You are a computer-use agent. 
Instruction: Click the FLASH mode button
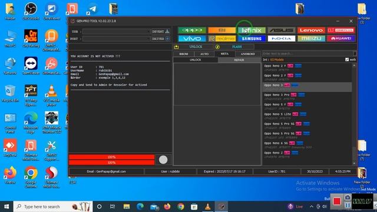tap(234, 47)
